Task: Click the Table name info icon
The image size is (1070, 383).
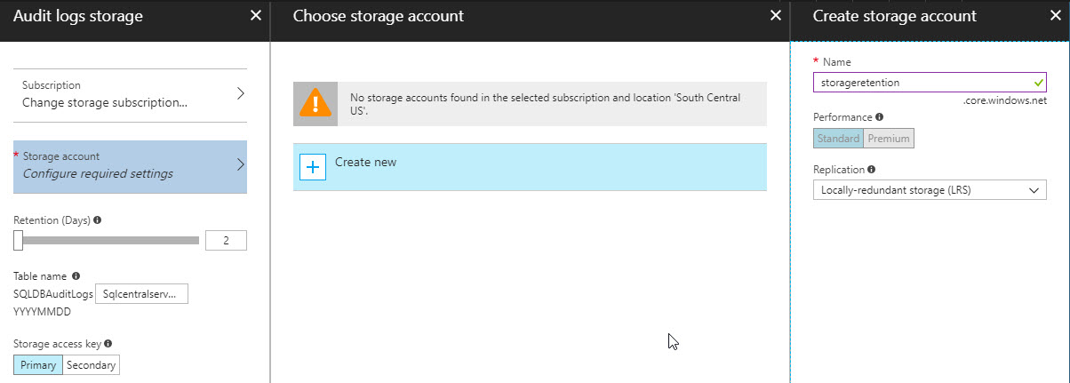Action: tap(76, 276)
